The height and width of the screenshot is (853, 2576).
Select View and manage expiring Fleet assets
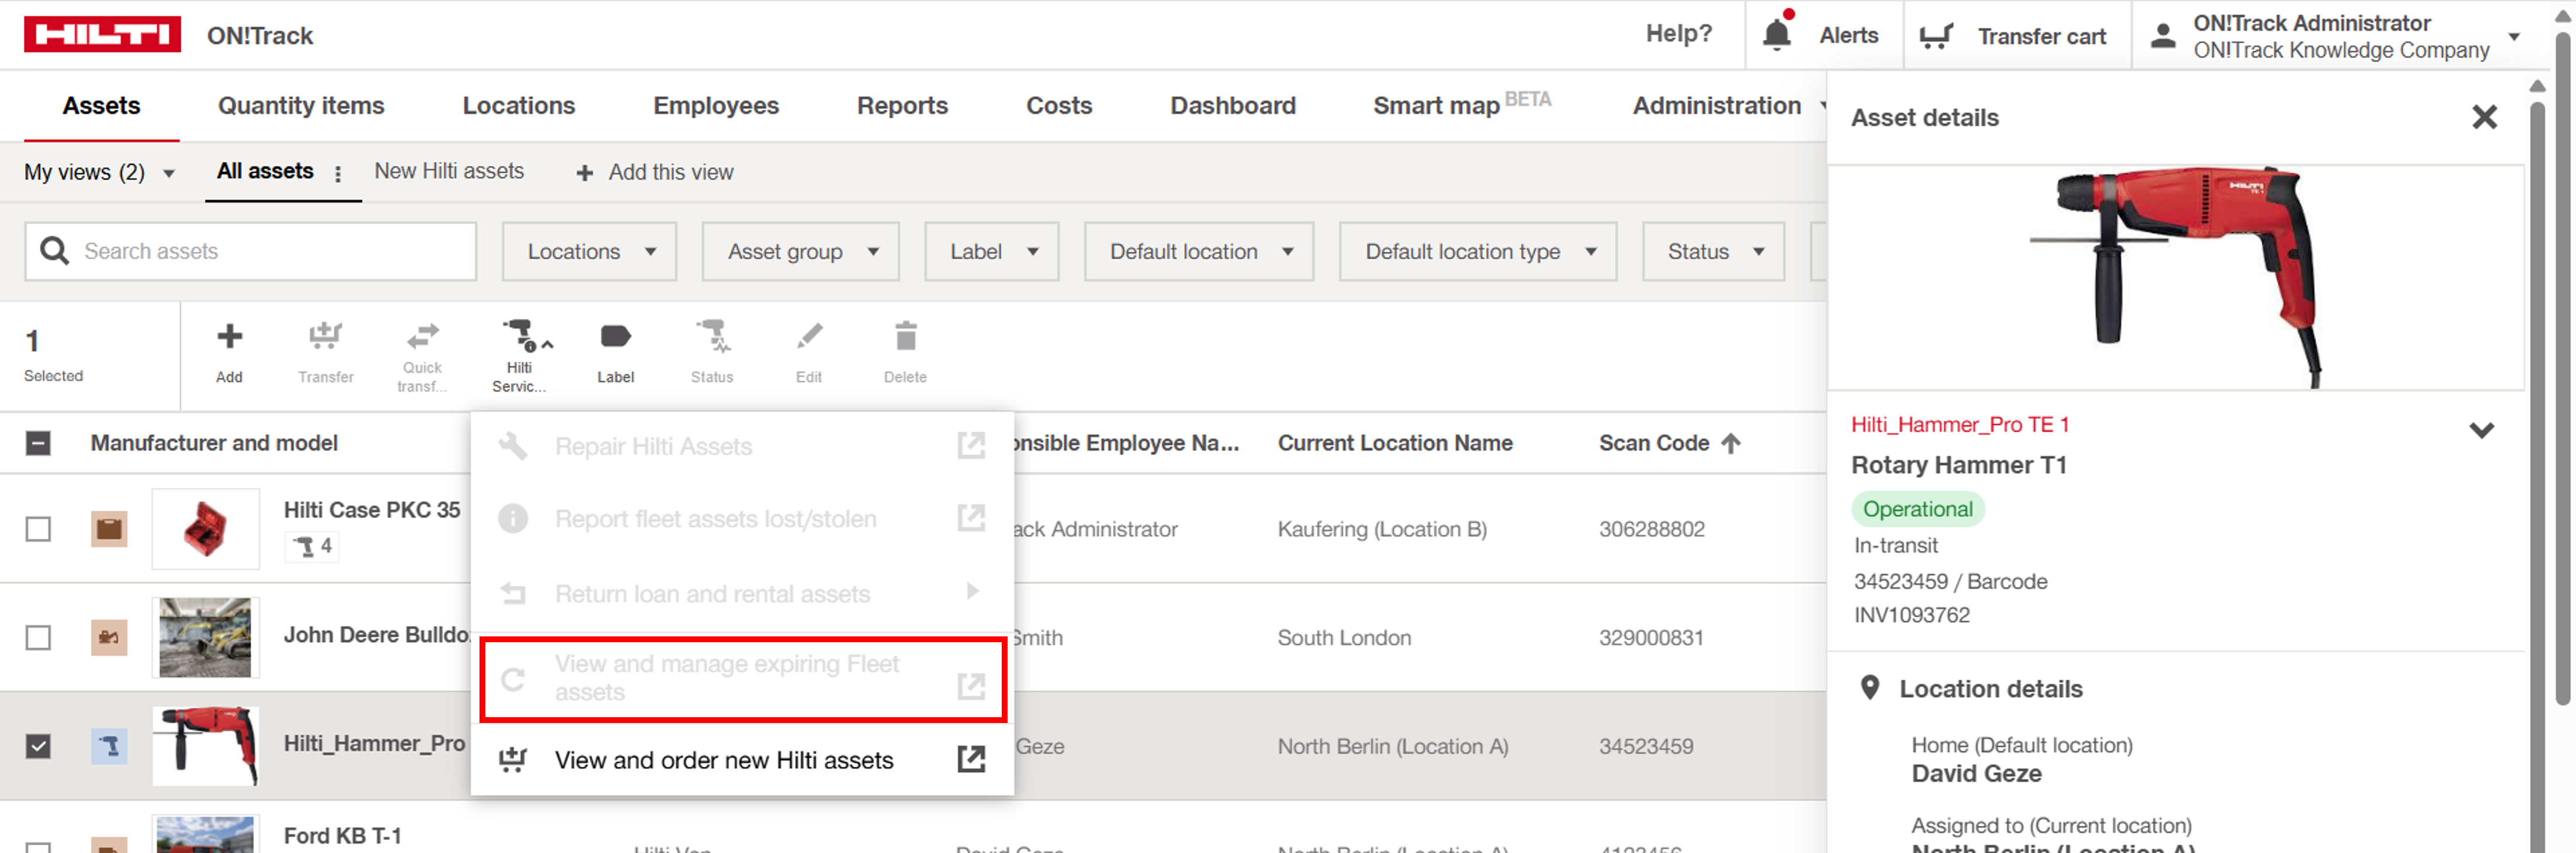742,678
